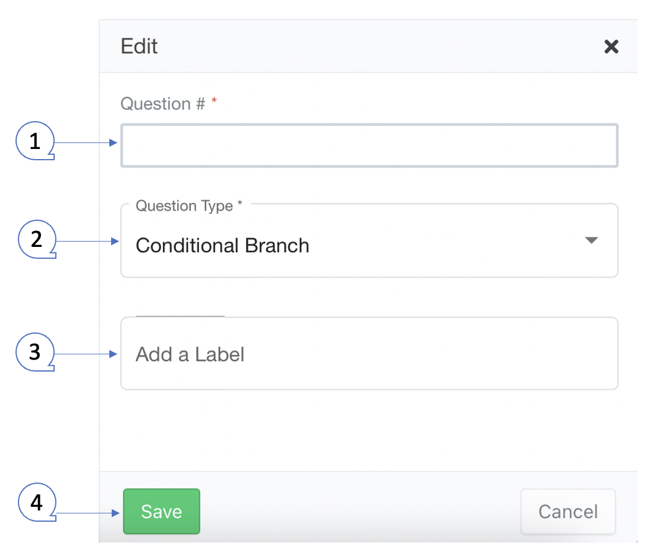Select the Conditional Branch text value
The height and width of the screenshot is (552, 662).
222,245
